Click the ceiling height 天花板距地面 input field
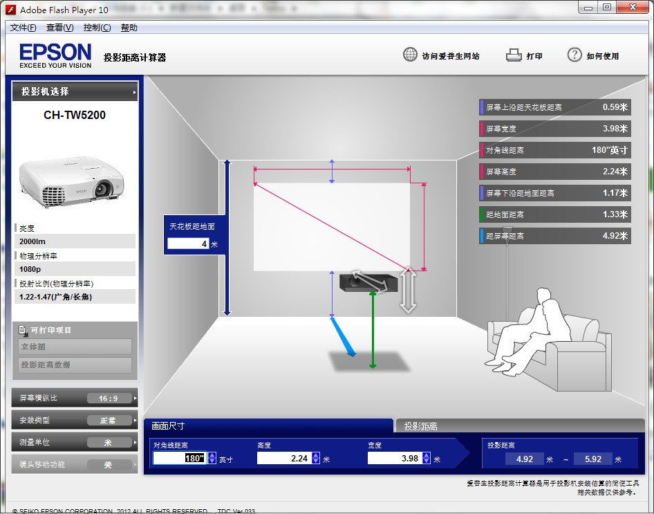The height and width of the screenshot is (514, 654). 187,244
